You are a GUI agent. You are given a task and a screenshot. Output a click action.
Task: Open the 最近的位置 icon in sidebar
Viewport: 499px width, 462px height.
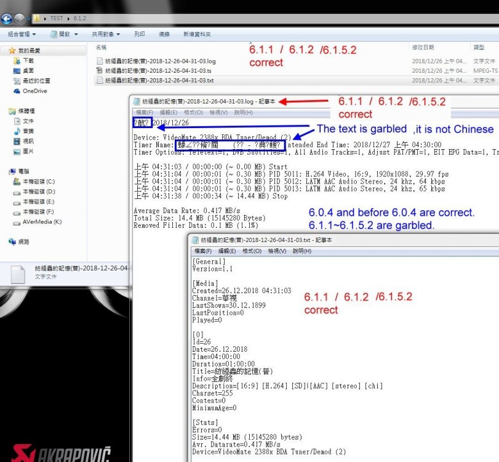click(17, 81)
